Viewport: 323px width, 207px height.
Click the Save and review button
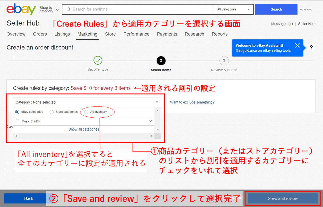click(x=283, y=199)
